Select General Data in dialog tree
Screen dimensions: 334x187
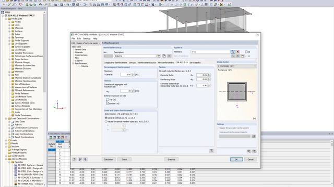80,50
